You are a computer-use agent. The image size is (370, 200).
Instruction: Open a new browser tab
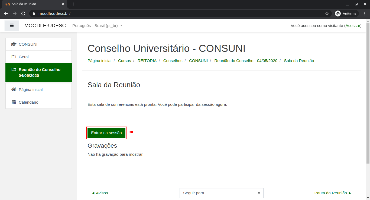click(73, 4)
